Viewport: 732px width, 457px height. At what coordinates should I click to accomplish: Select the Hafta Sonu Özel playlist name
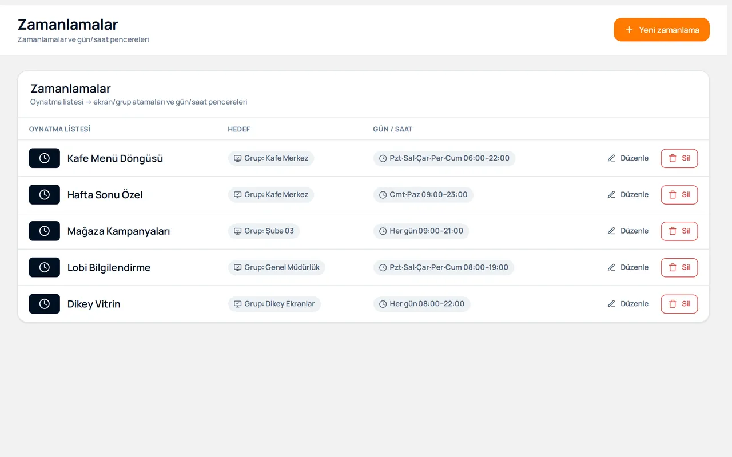105,195
